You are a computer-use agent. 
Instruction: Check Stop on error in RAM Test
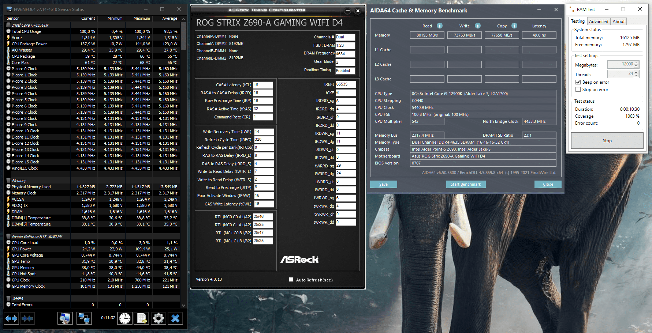[578, 90]
